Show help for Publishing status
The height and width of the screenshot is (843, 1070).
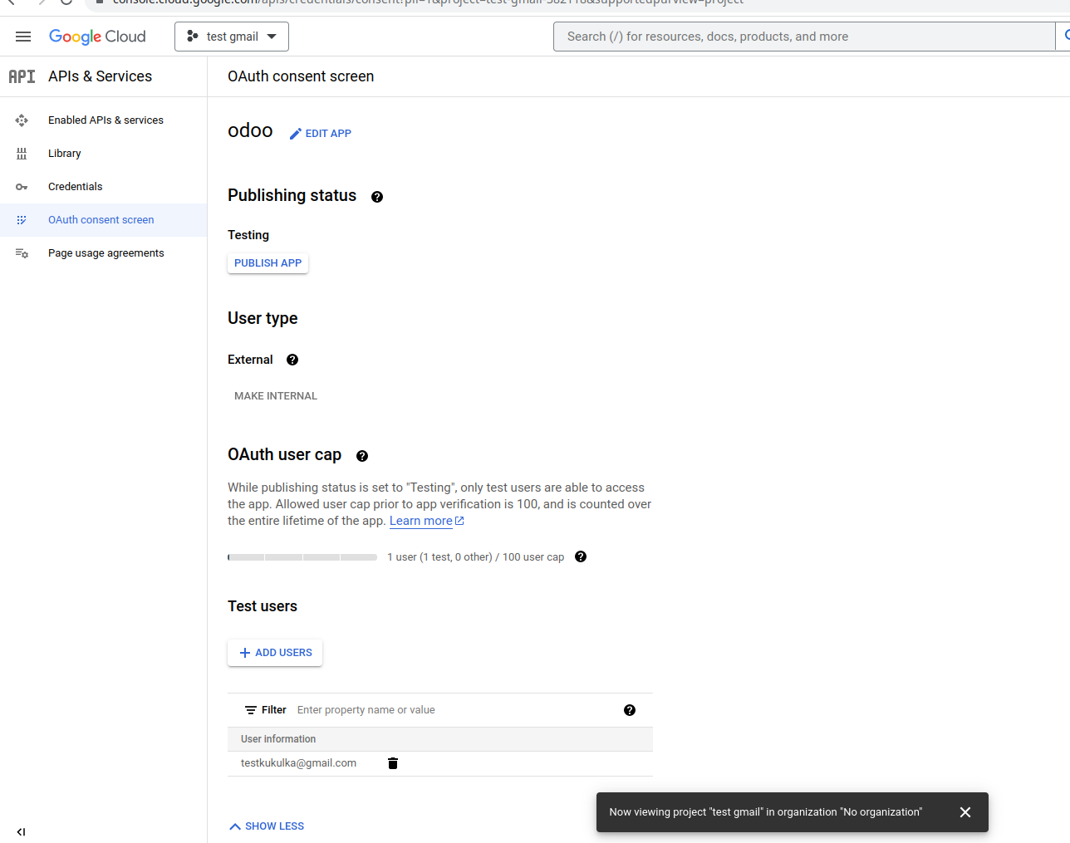coord(377,197)
